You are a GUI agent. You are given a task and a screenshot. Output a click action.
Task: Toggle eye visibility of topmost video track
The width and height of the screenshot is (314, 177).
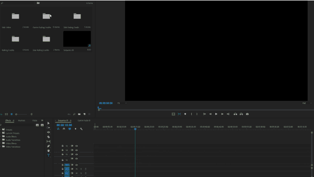(77, 146)
